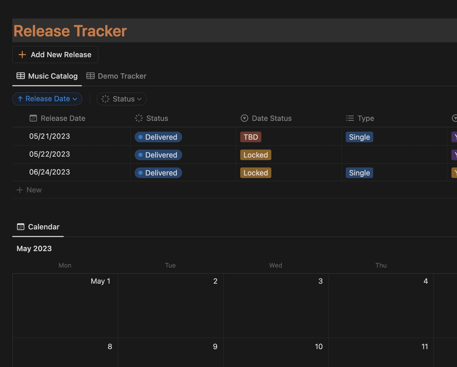Viewport: 457px width, 367px height.
Task: Click New to add a table row
Action: point(29,190)
